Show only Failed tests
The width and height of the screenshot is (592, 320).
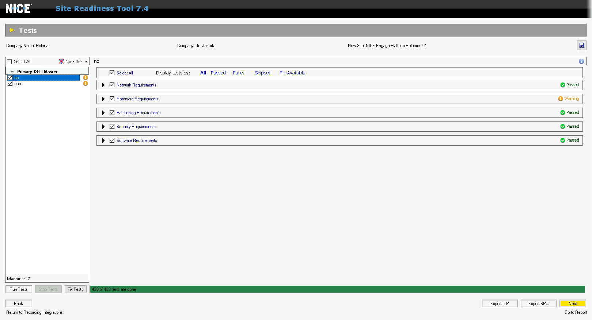coord(239,73)
